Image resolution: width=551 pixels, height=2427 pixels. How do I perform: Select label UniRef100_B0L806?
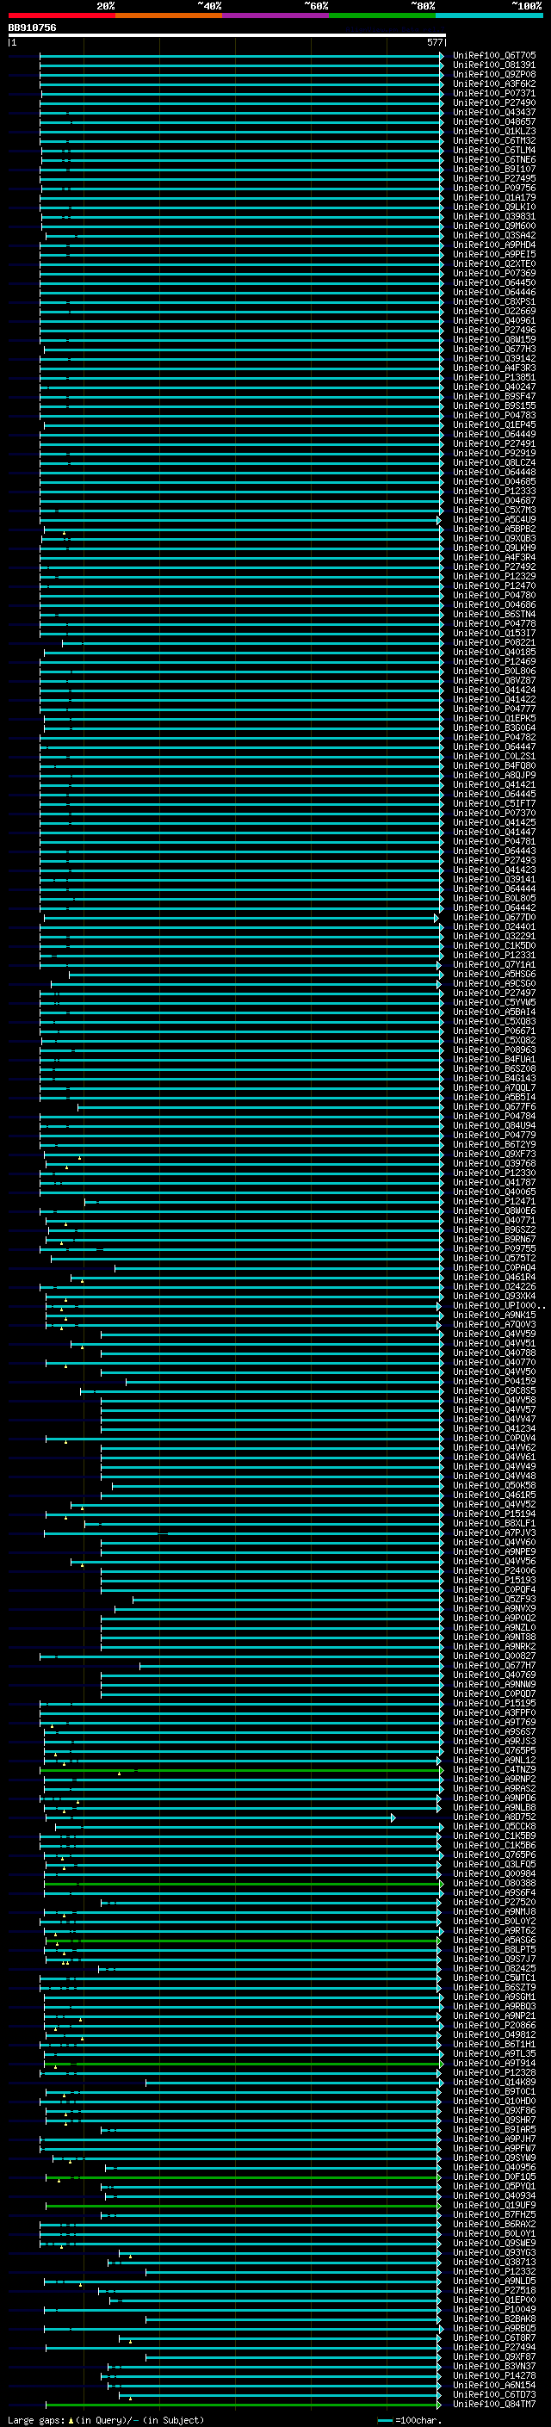coord(494,671)
